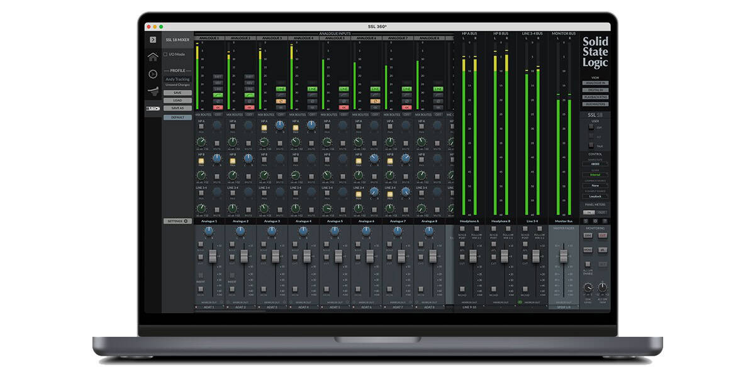The width and height of the screenshot is (755, 377).
Task: Open the ADAT 1 mirror out dropdown
Action: coord(209,307)
